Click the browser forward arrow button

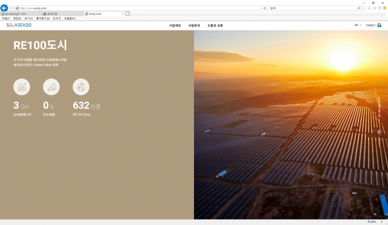[12, 8]
